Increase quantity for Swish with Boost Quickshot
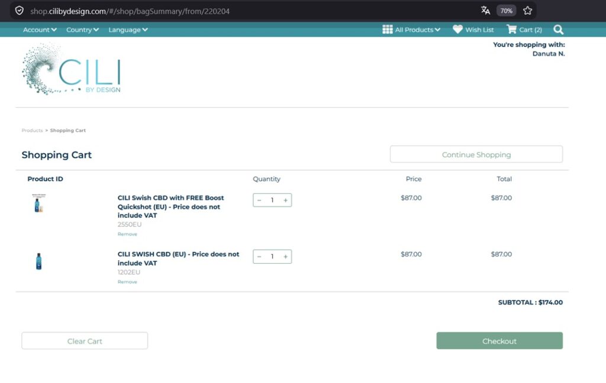The width and height of the screenshot is (606, 383). tap(285, 200)
